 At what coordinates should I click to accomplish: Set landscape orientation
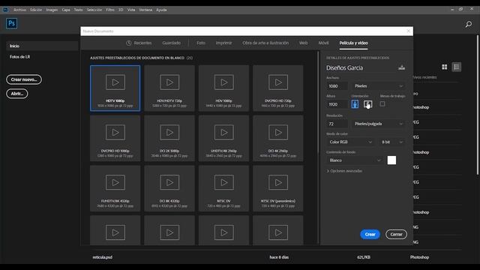[x=367, y=104]
